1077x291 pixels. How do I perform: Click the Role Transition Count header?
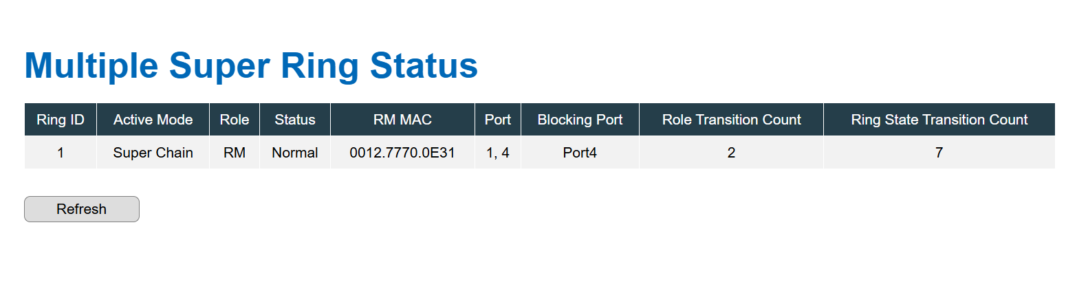(x=731, y=120)
